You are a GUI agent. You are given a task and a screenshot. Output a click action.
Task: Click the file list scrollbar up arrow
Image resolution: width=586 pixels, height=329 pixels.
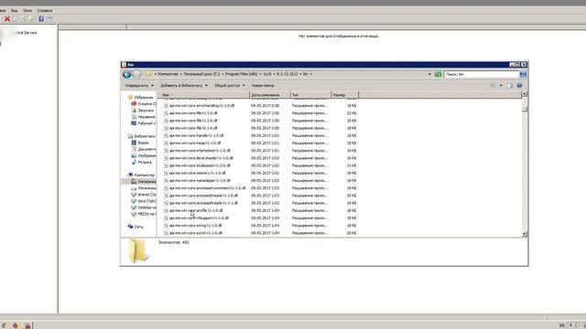tap(525, 94)
